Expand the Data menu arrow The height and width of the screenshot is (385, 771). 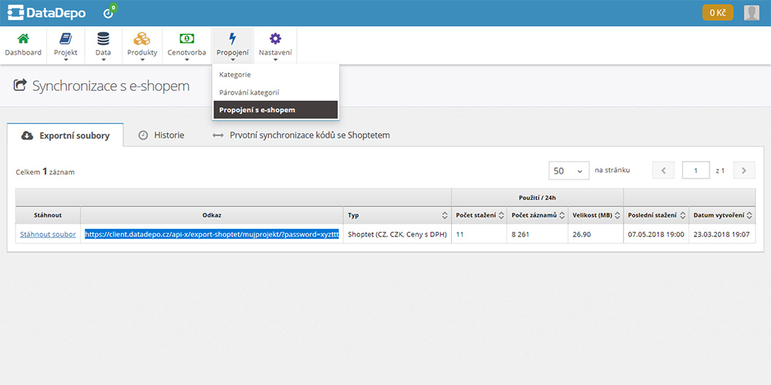click(103, 60)
